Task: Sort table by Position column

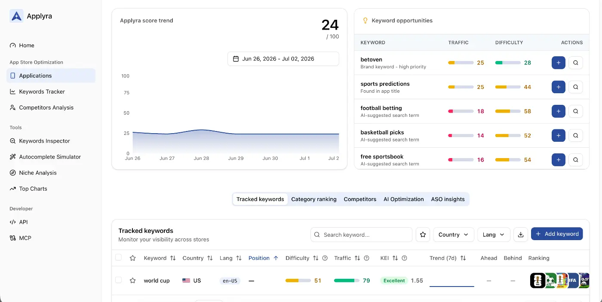Action: pyautogui.click(x=263, y=258)
